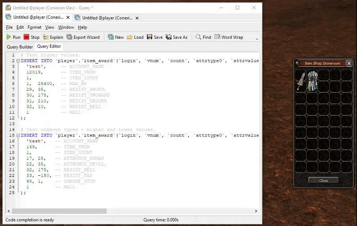Viewport: 357px width, 226px height.
Task: Select the sword item in storeroom
Action: coord(301,81)
